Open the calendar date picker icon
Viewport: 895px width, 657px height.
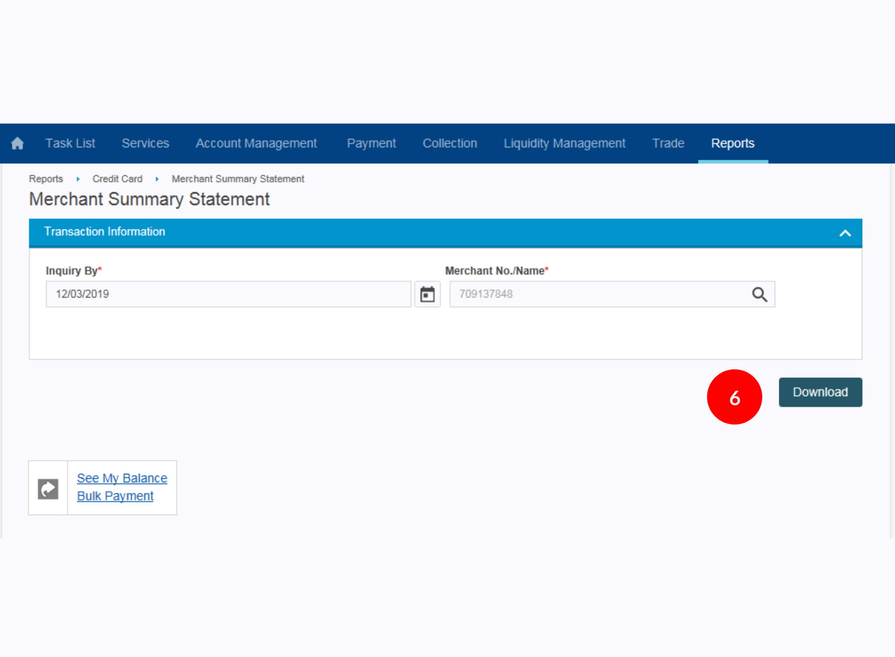click(427, 294)
